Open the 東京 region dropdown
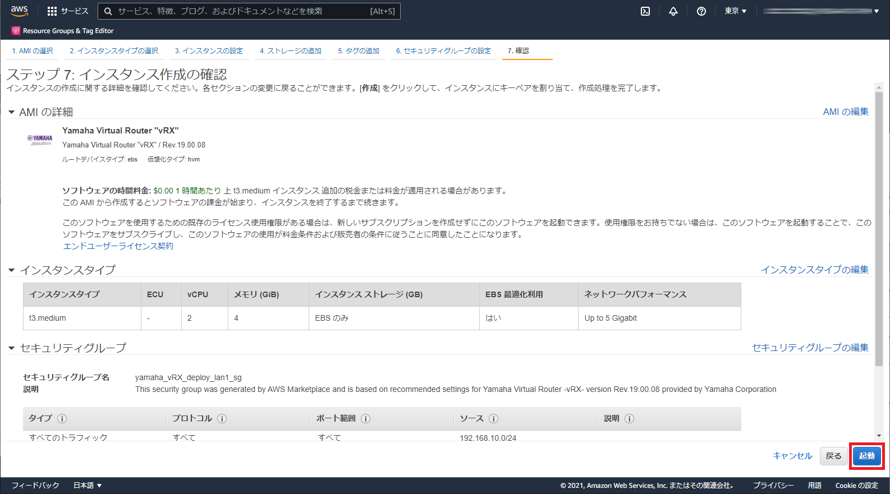Viewport: 890px width, 494px height. pyautogui.click(x=735, y=11)
